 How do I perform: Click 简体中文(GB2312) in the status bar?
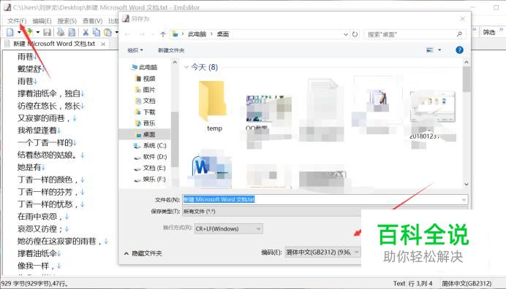(467, 283)
